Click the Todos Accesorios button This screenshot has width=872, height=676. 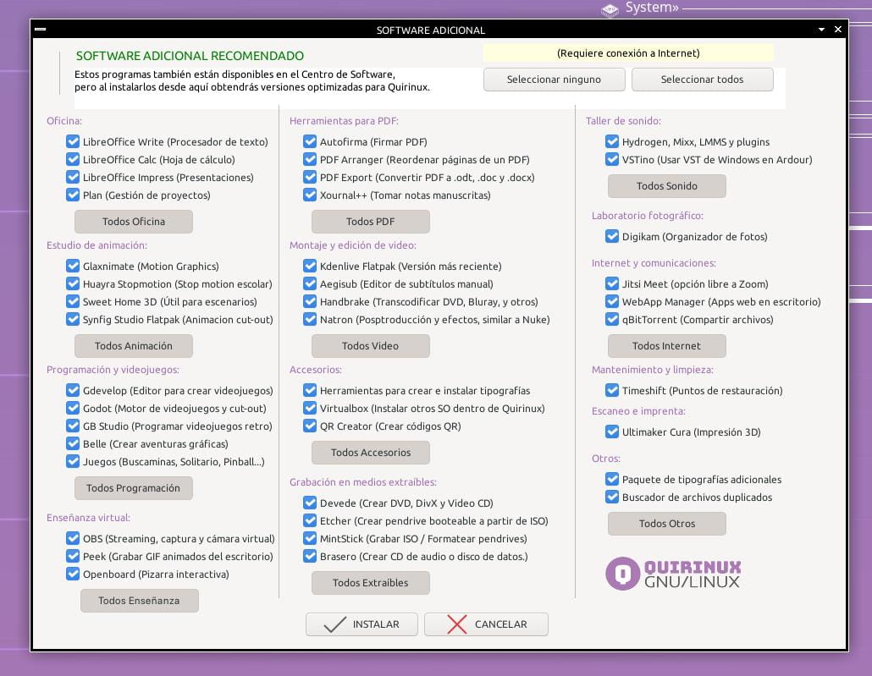click(370, 453)
